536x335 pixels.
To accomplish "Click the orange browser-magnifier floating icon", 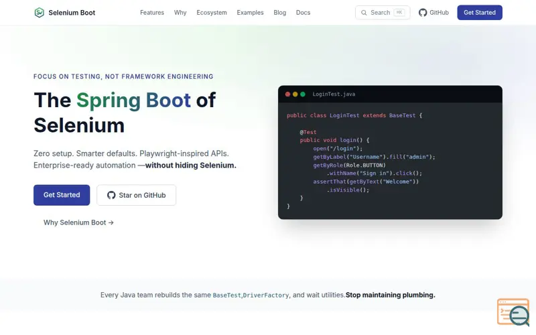I will click(513, 312).
